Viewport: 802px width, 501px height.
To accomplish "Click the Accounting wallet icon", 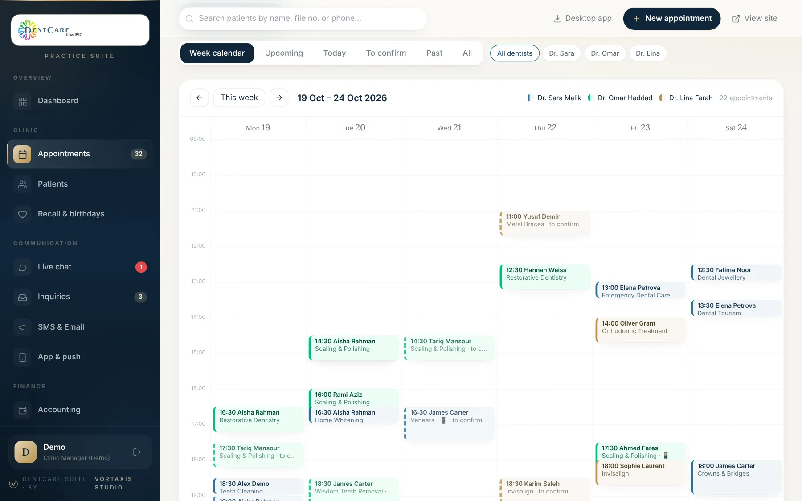I will 22,410.
